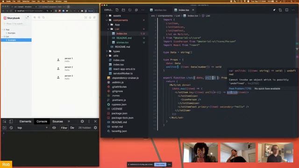This screenshot has height=168, width=299.
Task: Clear the console
Action: tap(11, 128)
